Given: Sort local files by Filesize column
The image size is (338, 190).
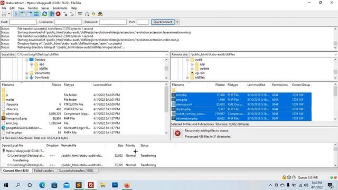Looking at the screenshot, I should pos(56,85).
